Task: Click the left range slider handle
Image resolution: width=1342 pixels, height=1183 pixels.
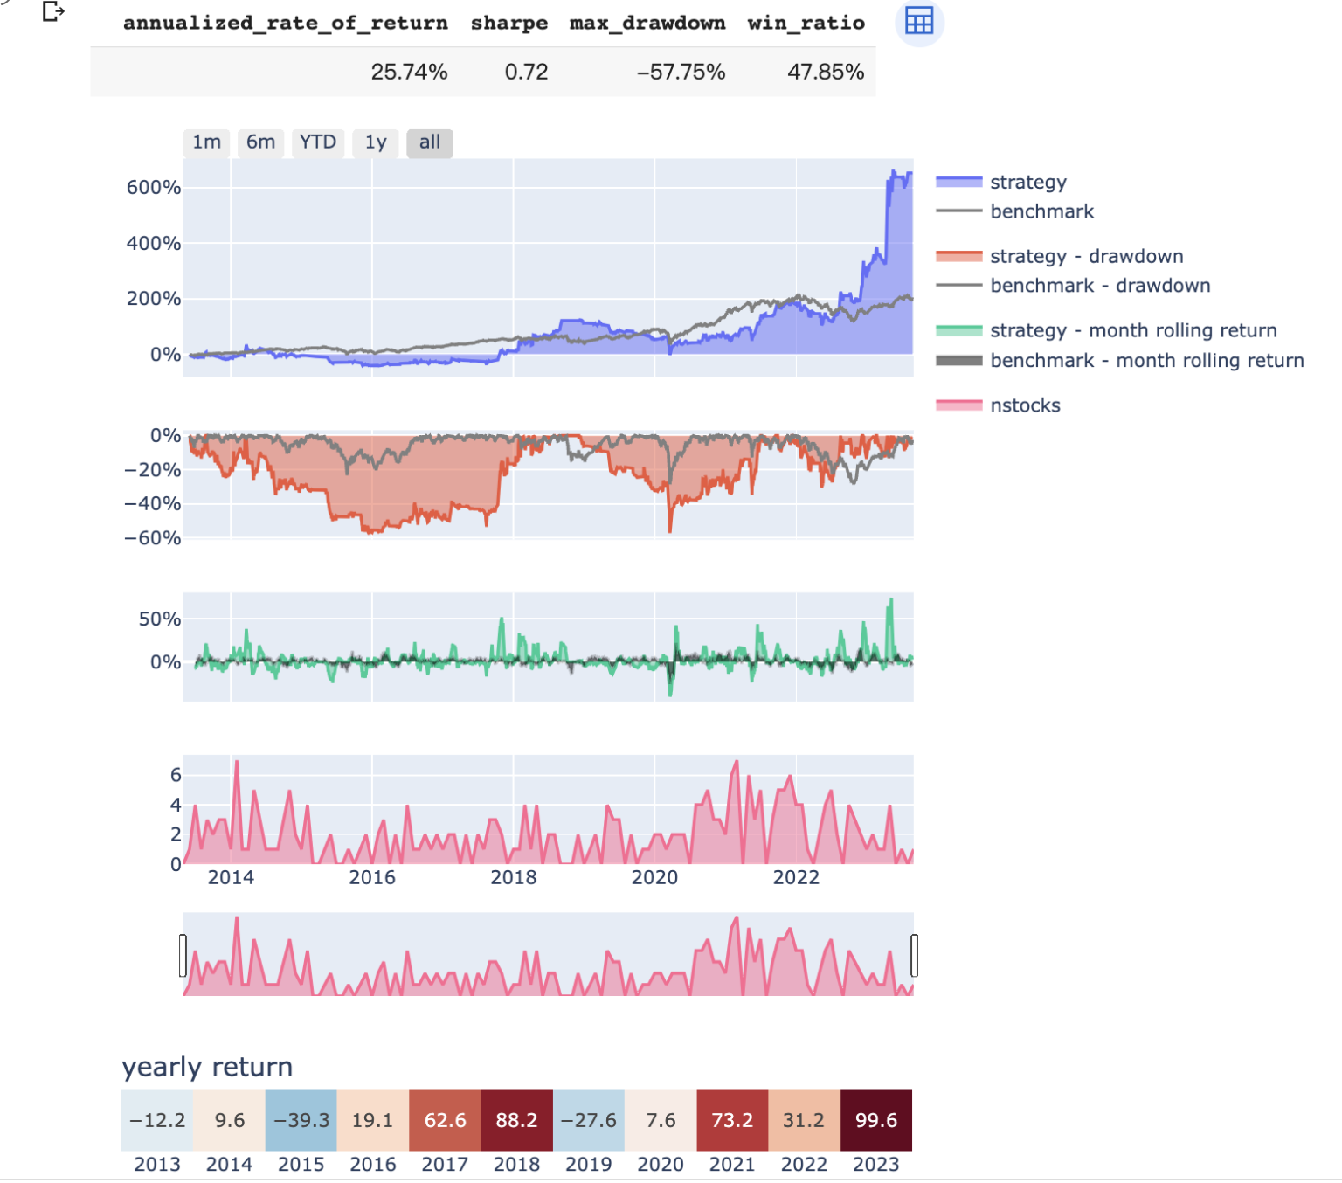Action: click(183, 955)
